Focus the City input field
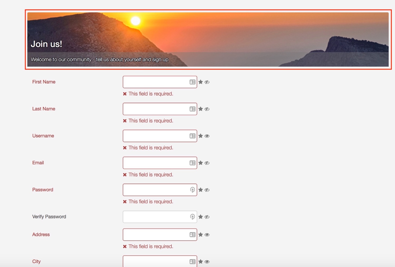Screen dimensions: 395x267 [160, 261]
